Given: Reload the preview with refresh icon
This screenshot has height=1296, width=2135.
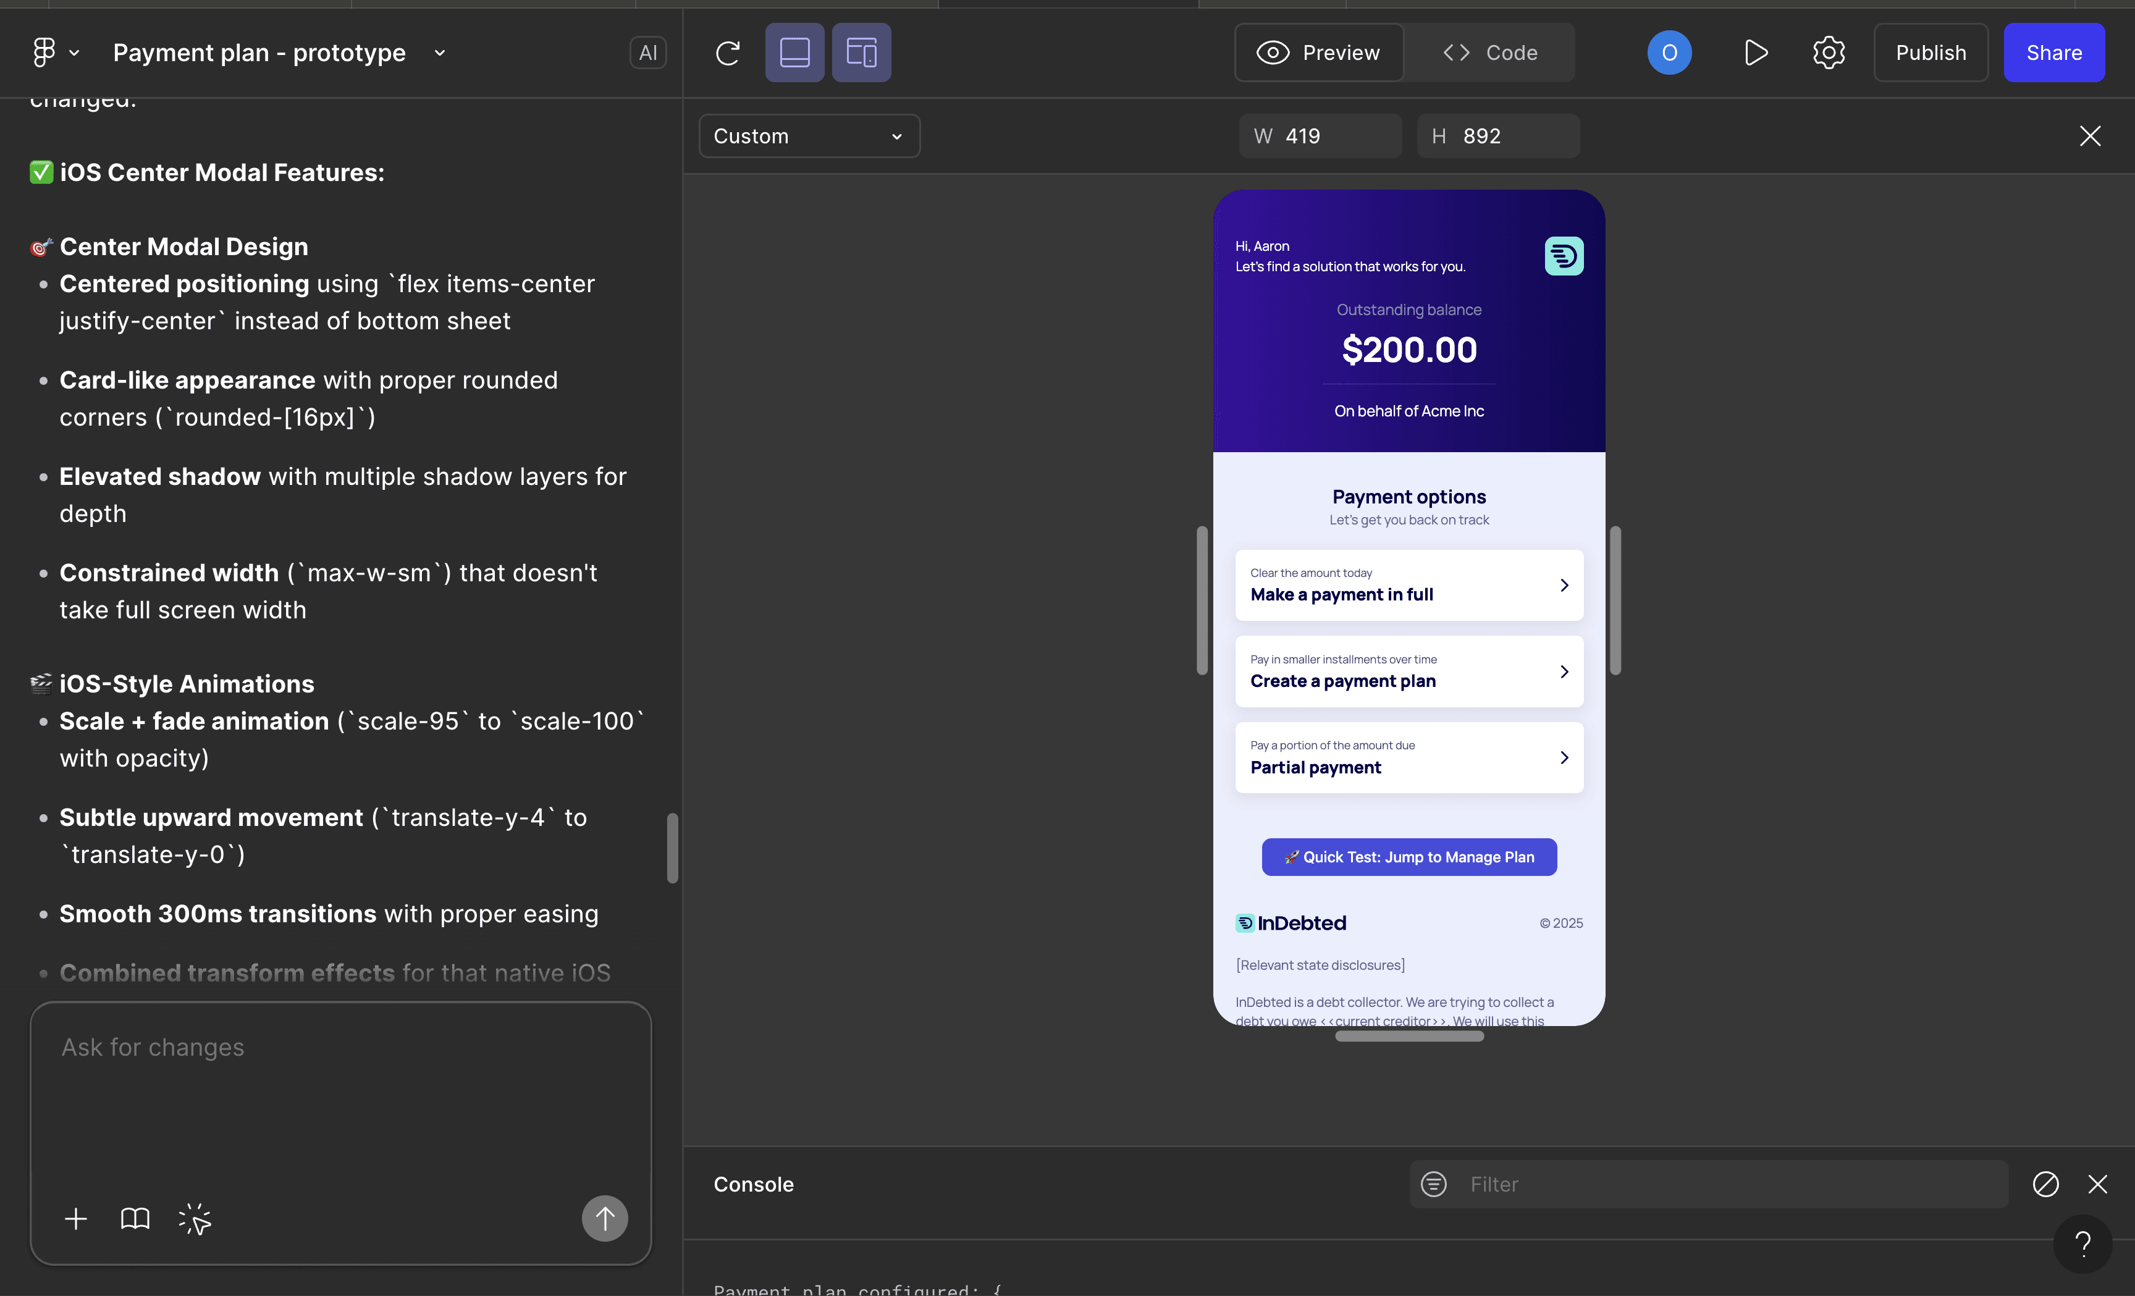Looking at the screenshot, I should point(728,53).
